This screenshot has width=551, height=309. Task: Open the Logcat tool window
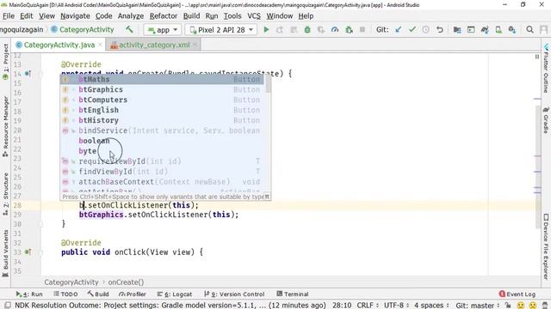pos(174,294)
